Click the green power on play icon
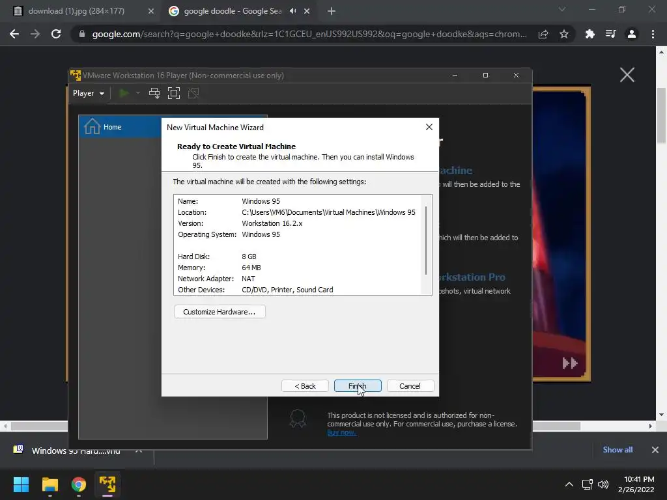The height and width of the screenshot is (500, 667). pos(124,93)
